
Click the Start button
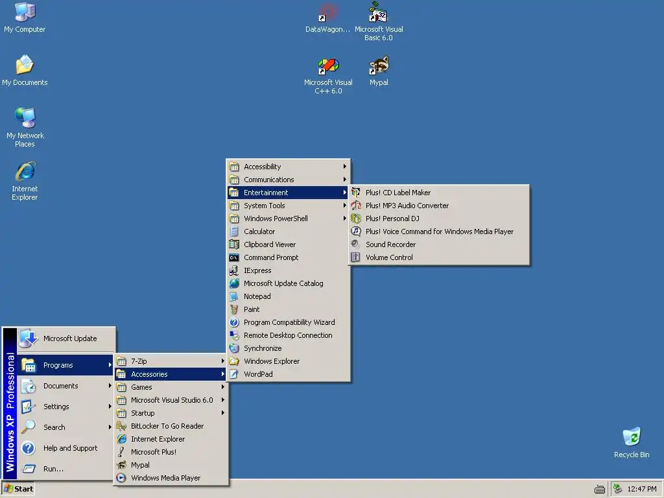(18, 489)
